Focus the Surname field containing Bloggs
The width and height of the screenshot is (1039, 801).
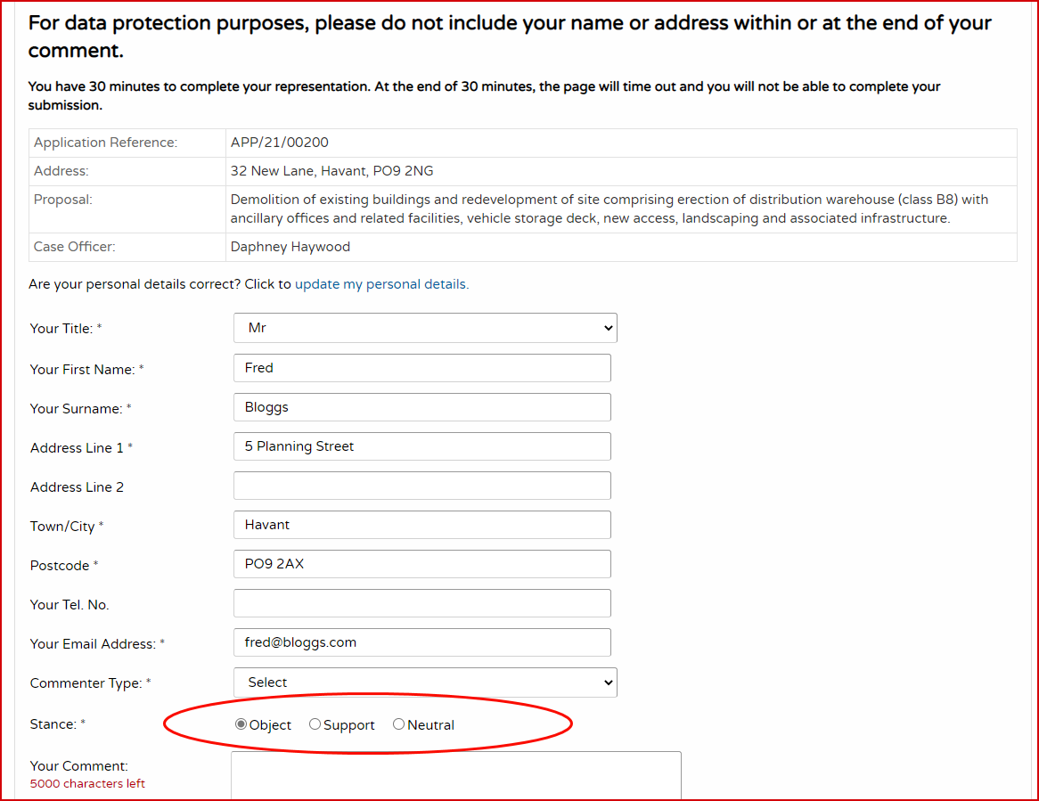tap(421, 407)
